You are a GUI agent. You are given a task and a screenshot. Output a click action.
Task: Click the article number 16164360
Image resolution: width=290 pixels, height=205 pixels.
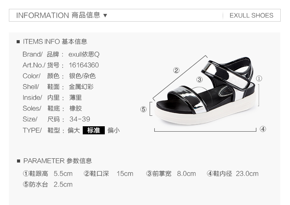point(84,65)
